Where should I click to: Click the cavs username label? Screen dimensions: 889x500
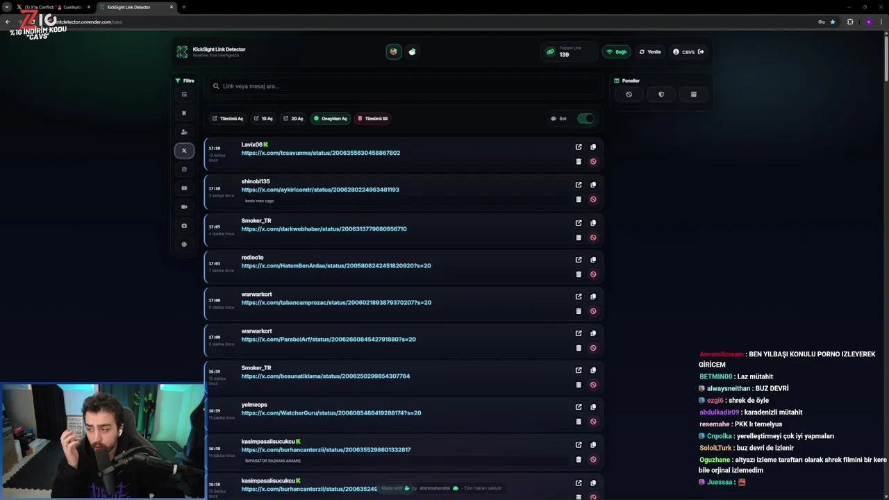pyautogui.click(x=688, y=52)
